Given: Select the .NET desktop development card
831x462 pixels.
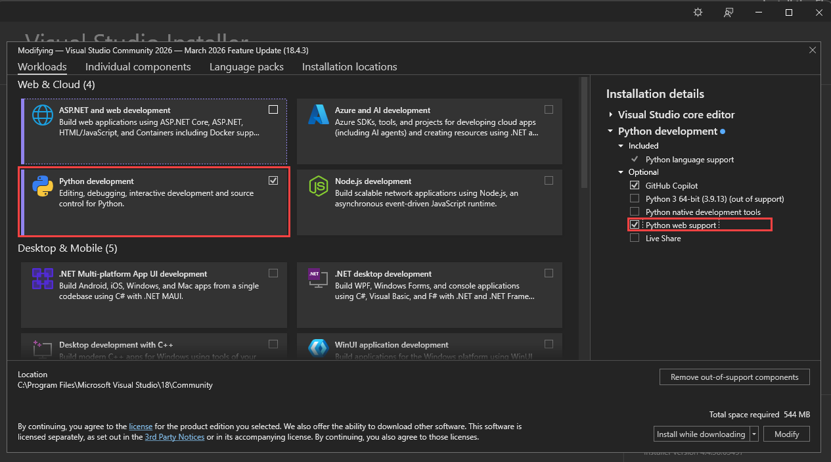Looking at the screenshot, I should pyautogui.click(x=430, y=294).
